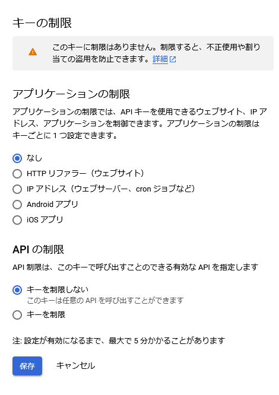Screen dimensions: 279x395
Task: Open the external link icon beside 詳細
Action: pyautogui.click(x=173, y=59)
